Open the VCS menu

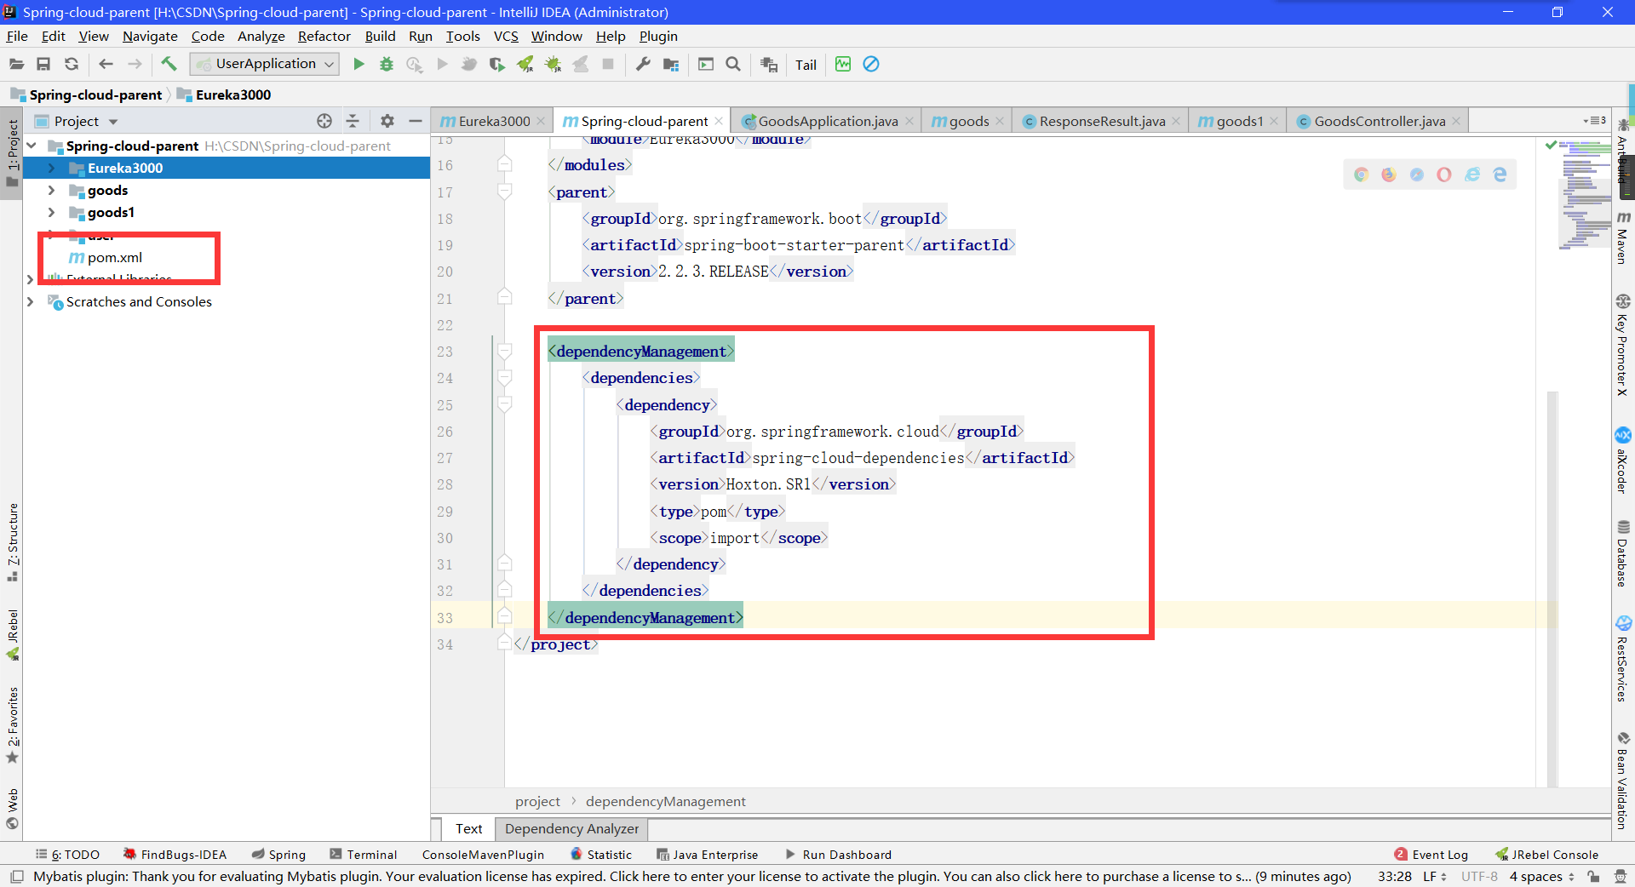coord(506,36)
